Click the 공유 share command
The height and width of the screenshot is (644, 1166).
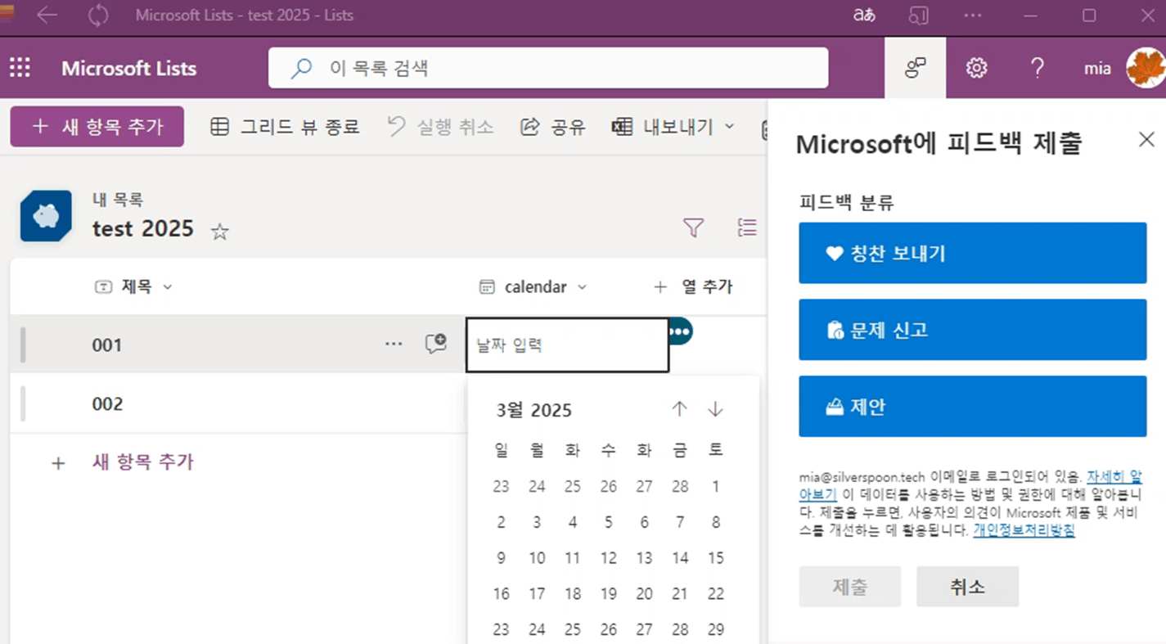[553, 127]
